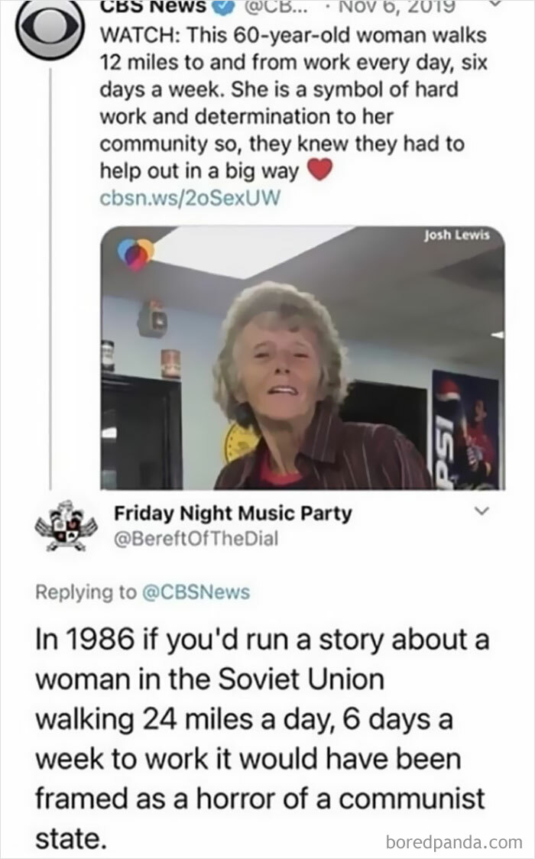535x859 pixels.
Task: Click the CBS News eye logo avatar
Action: pos(49,28)
